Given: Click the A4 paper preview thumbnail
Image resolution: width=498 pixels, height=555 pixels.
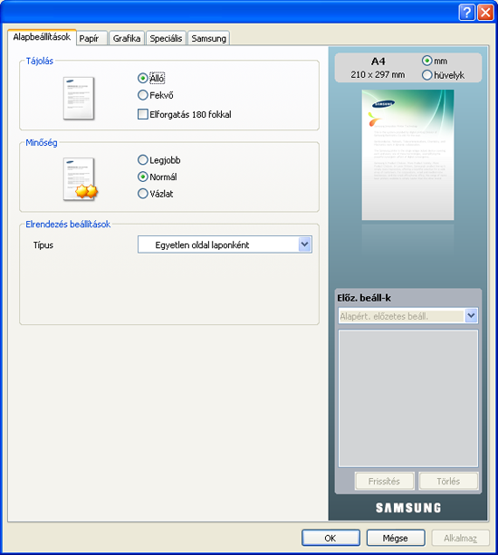Looking at the screenshot, I should 407,155.
